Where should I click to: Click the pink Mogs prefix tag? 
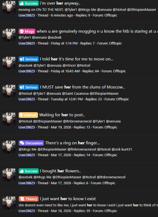click(27, 31)
